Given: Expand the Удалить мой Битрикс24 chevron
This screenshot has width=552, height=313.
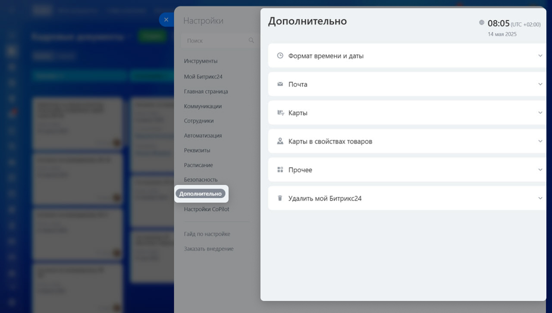Looking at the screenshot, I should coord(540,198).
